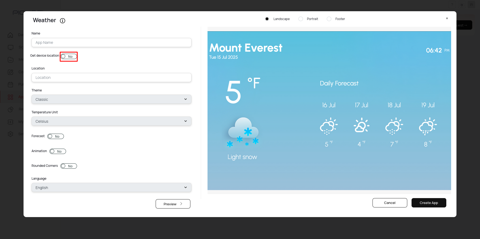
Task: Open the settings gear icon in sidebar
Action: pos(10,134)
